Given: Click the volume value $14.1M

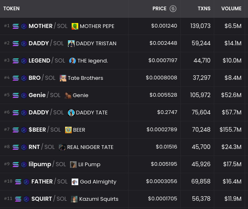Looking at the screenshot, I should click(233, 43).
